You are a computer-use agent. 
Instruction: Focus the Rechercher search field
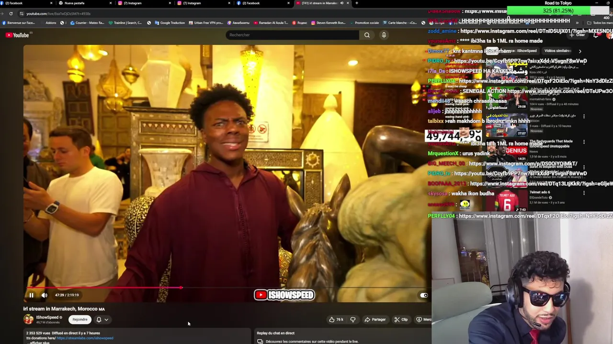pyautogui.click(x=292, y=35)
